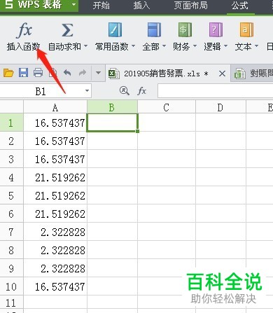This screenshot has height=313, width=273.
Task: Select row 1 header
Action: point(11,123)
